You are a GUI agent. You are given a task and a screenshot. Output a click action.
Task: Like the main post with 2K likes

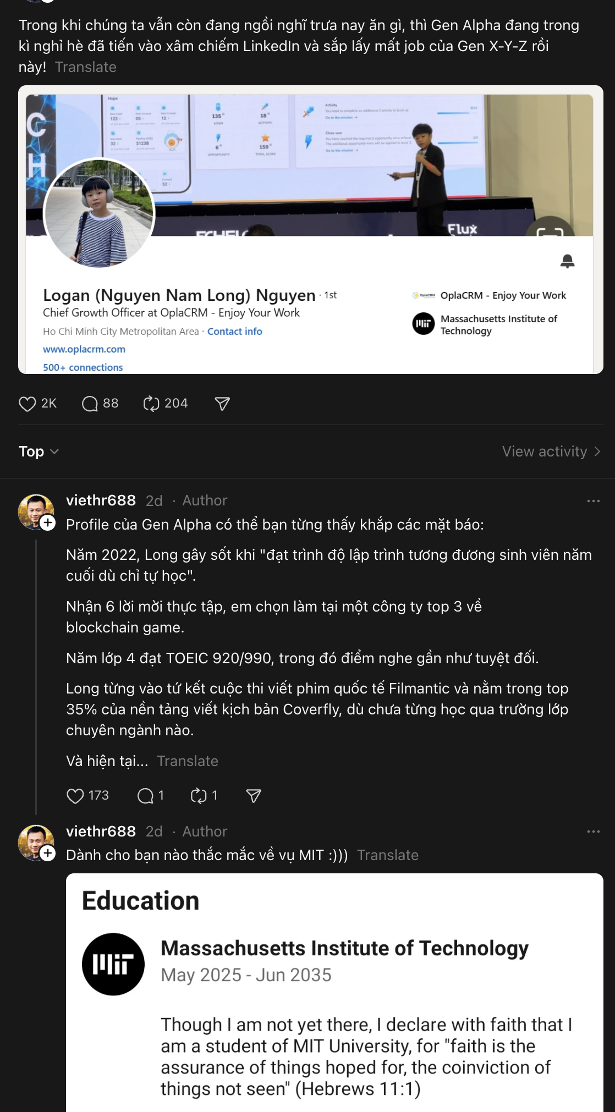(x=28, y=404)
